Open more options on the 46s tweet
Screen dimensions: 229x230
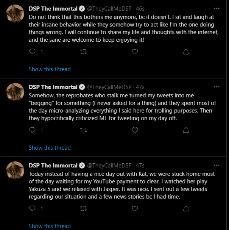point(217,8)
